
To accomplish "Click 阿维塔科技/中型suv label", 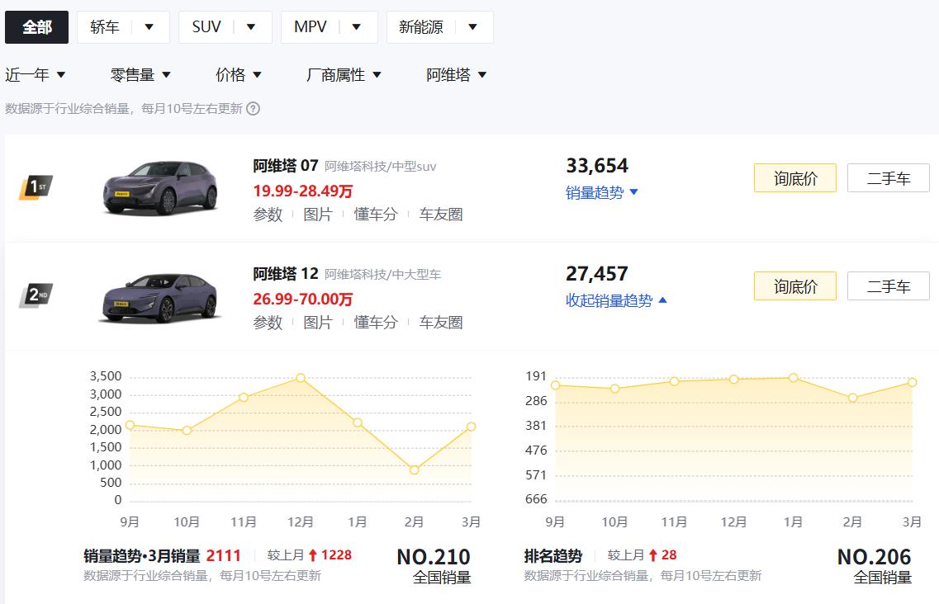I will click(x=380, y=167).
